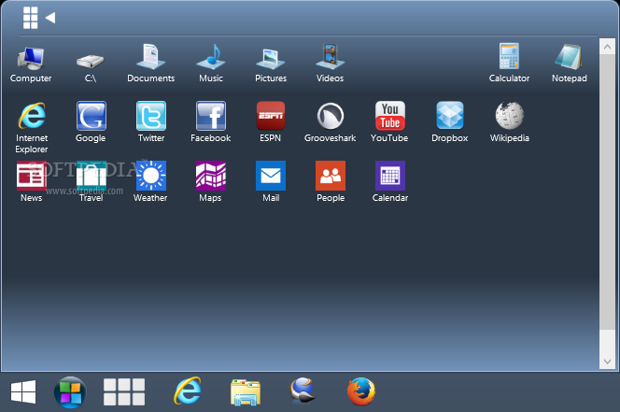Click the vertical scrollbar thumb
This screenshot has width=620, height=412.
[x=607, y=192]
